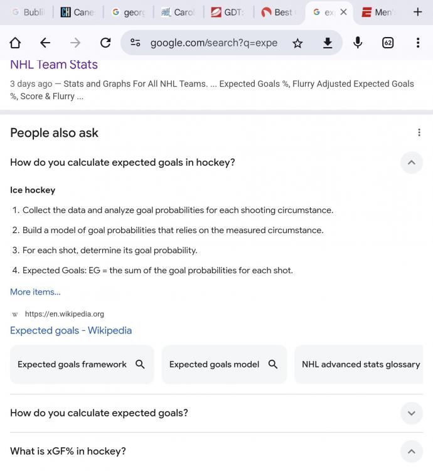Screen dimensions: 433x471
Task: Open Expected goals - Wikipedia link
Action: [x=71, y=330]
